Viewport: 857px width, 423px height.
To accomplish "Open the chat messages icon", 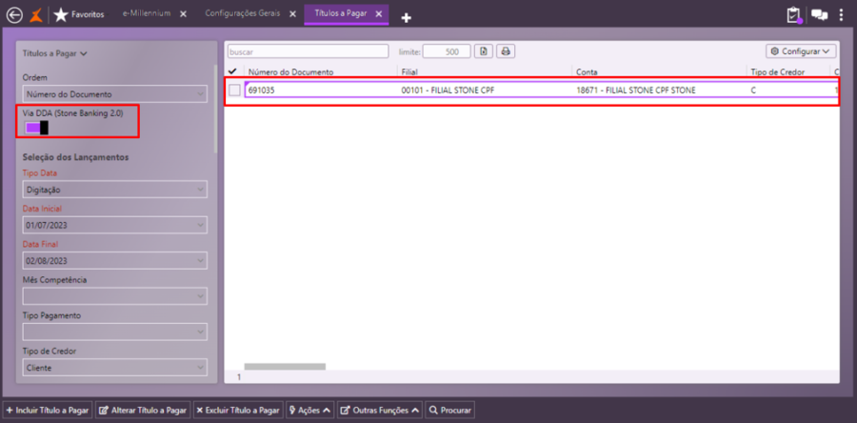I will pos(819,15).
